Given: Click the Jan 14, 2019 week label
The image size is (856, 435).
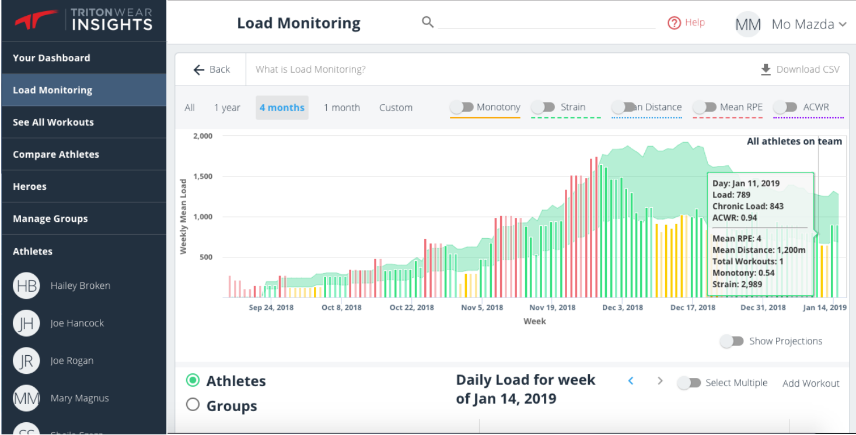Looking at the screenshot, I should (x=824, y=307).
